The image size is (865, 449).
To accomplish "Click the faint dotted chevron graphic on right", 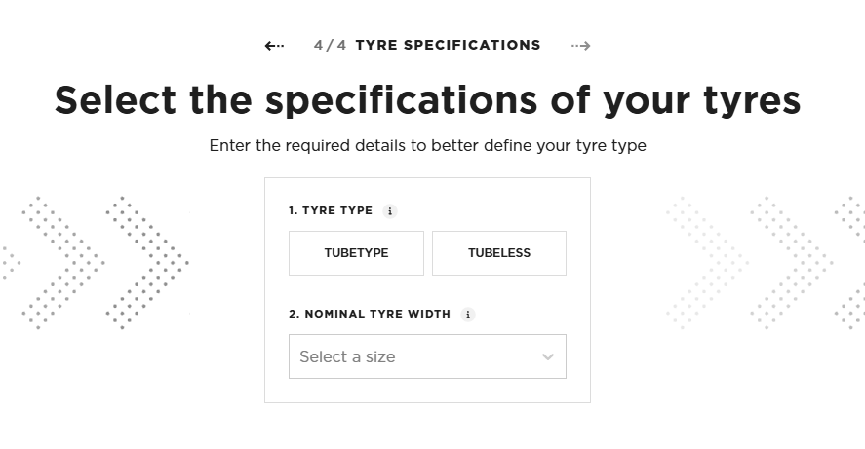I will click(x=707, y=262).
